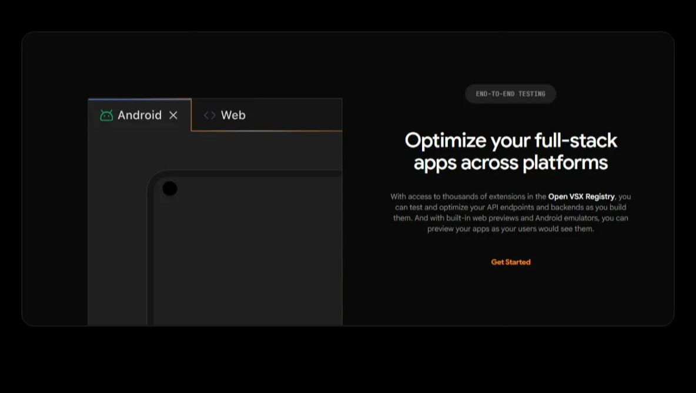The height and width of the screenshot is (393, 696).
Task: Click the END-TO-END TESTING badge
Action: [x=510, y=94]
